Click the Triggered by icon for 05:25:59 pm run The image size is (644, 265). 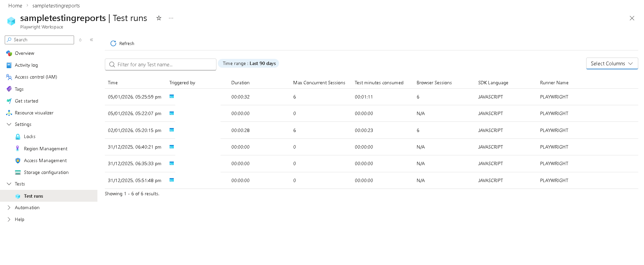coord(172,96)
